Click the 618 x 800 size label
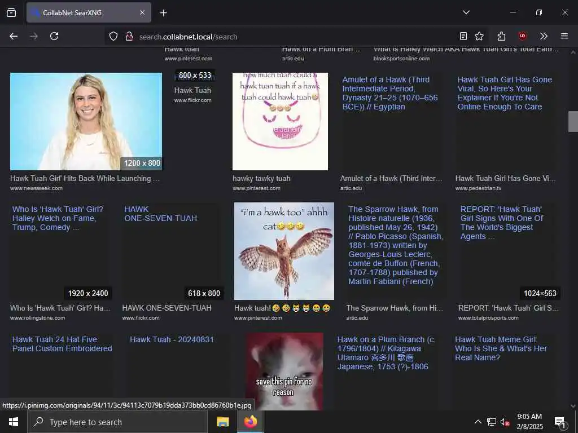Image resolution: width=578 pixels, height=433 pixels. click(204, 293)
